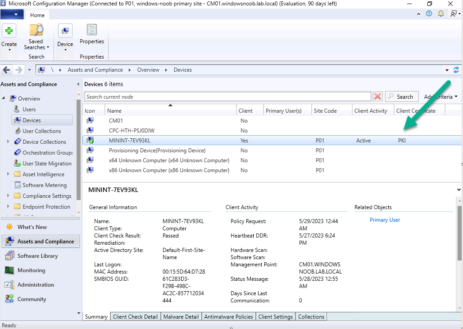Select the x64 Unknown Computer row
Viewport: 463px width, 329px height.
(x=272, y=160)
